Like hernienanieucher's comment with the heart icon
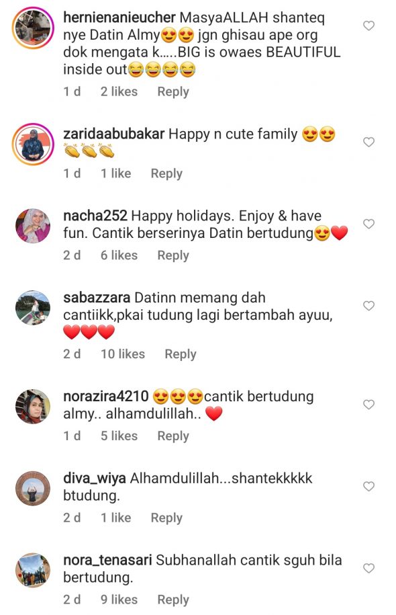 [368, 26]
